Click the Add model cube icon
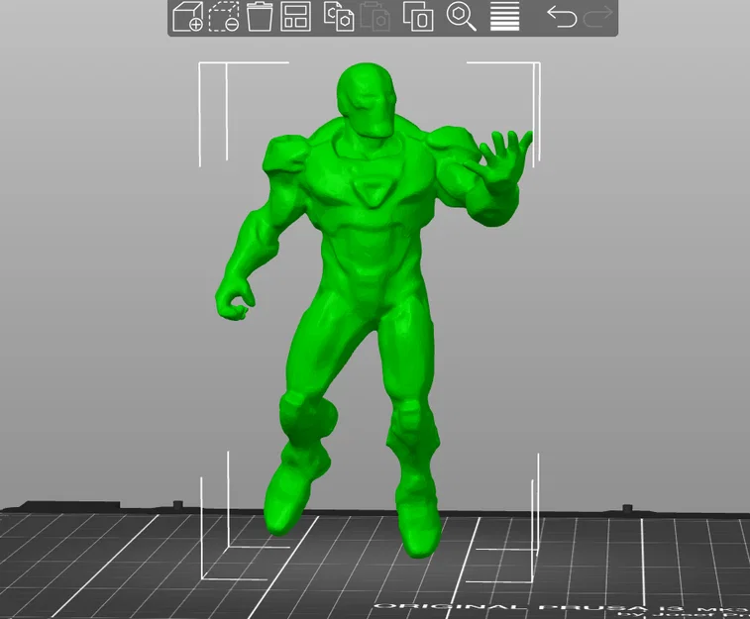 [x=187, y=17]
